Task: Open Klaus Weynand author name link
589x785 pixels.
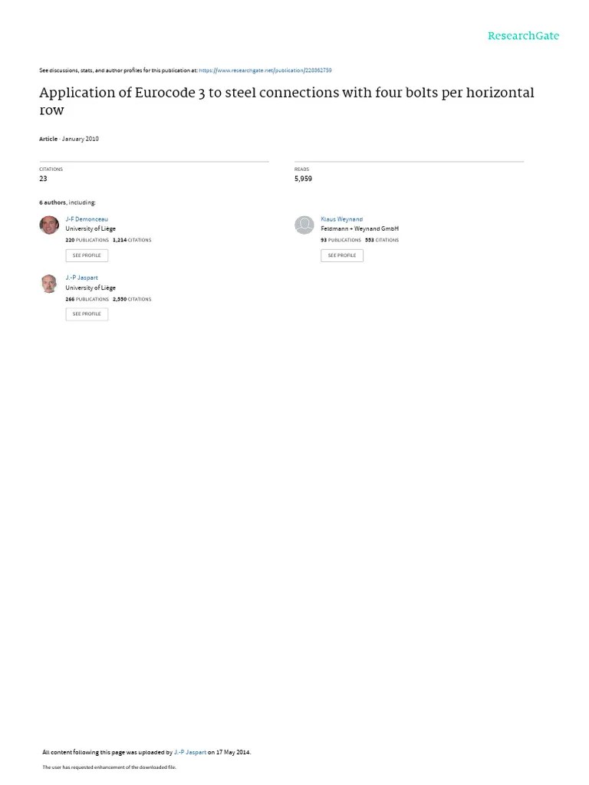Action: (341, 218)
